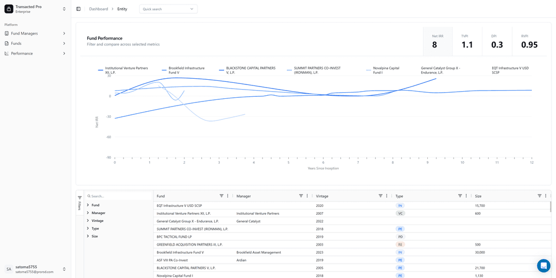The height and width of the screenshot is (278, 556).
Task: Toggle Institutional Venture Partners XII legend series
Action: pyautogui.click(x=124, y=70)
